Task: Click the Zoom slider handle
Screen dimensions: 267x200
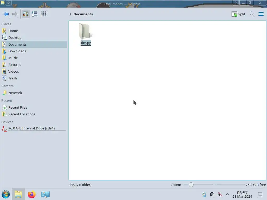Action: click(191, 185)
